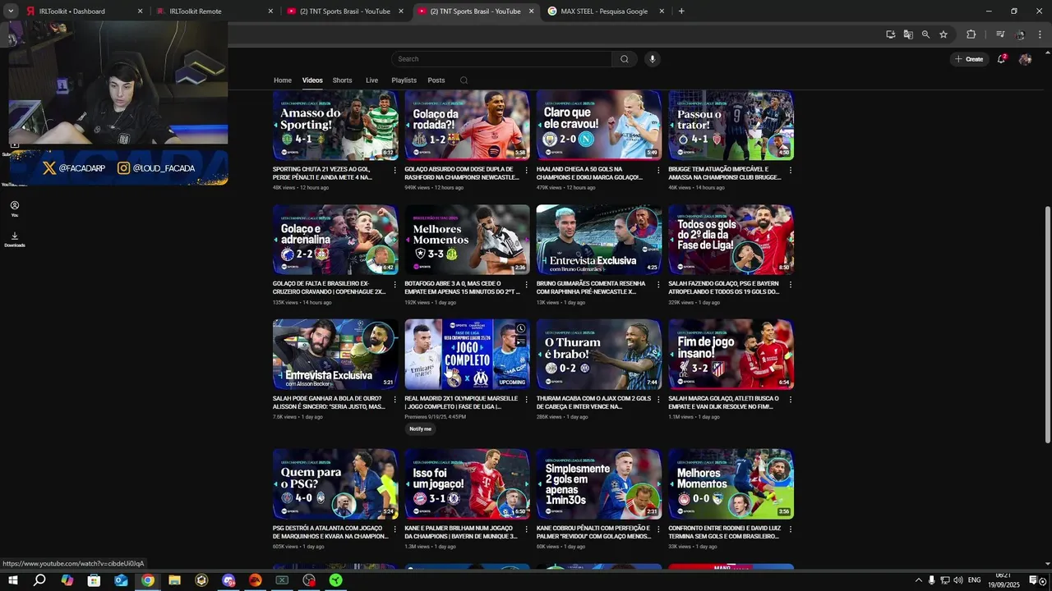Image resolution: width=1052 pixels, height=591 pixels.
Task: Click the YouTube voice search microphone icon
Action: [653, 59]
